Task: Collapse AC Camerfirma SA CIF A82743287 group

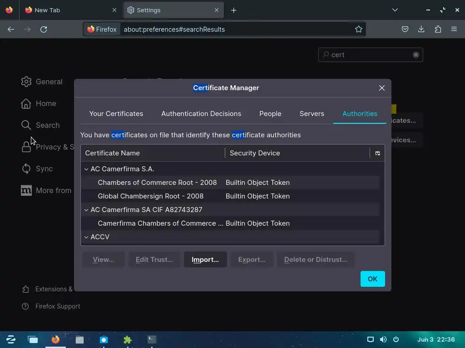Action: 86,210
